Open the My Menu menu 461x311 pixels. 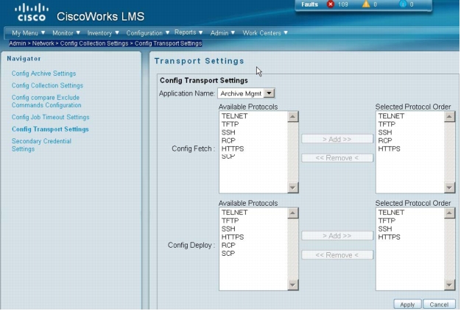(x=28, y=33)
